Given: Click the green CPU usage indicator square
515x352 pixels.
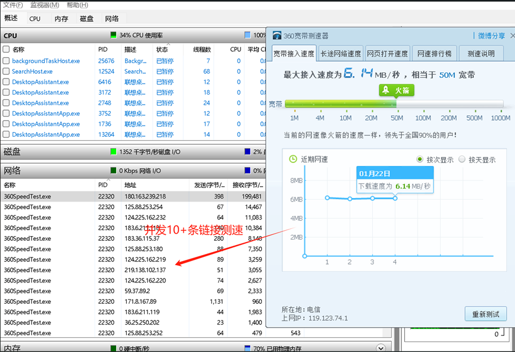Looking at the screenshot, I should (x=113, y=35).
